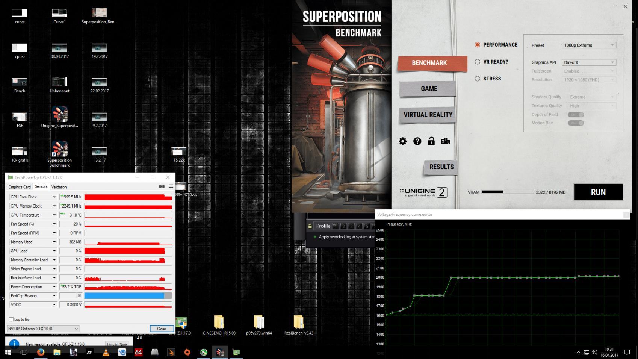Image resolution: width=638 pixels, height=359 pixels.
Task: Open VLC media player from taskbar
Action: point(106,352)
